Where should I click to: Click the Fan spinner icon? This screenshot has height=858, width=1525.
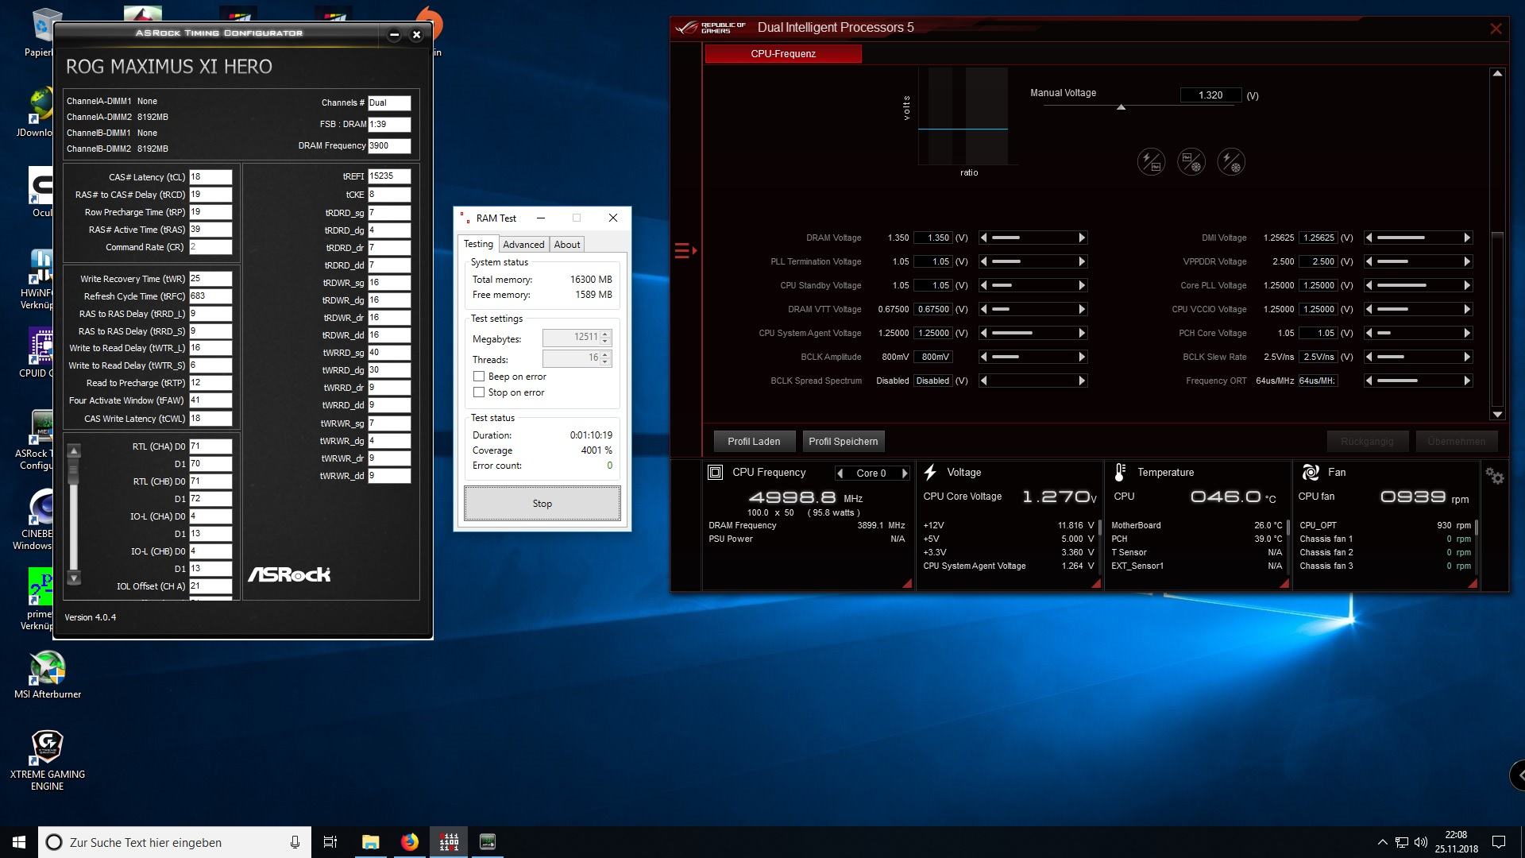click(1311, 473)
